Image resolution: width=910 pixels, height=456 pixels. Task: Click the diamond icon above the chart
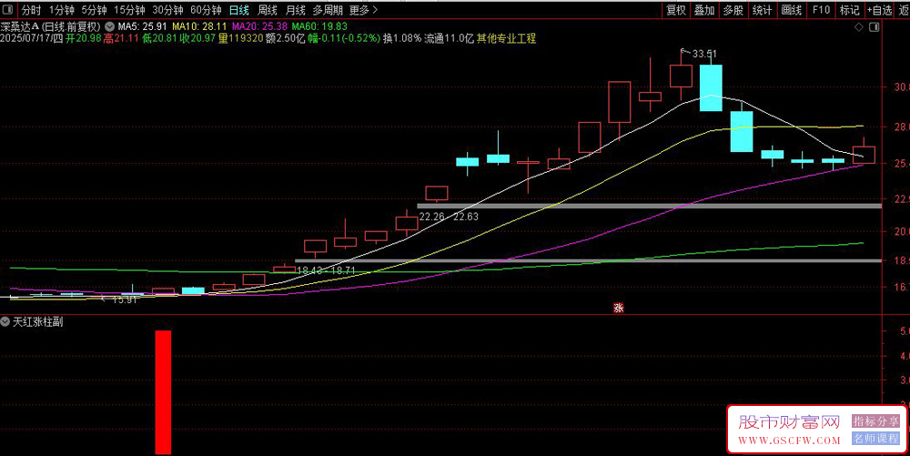tap(859, 26)
